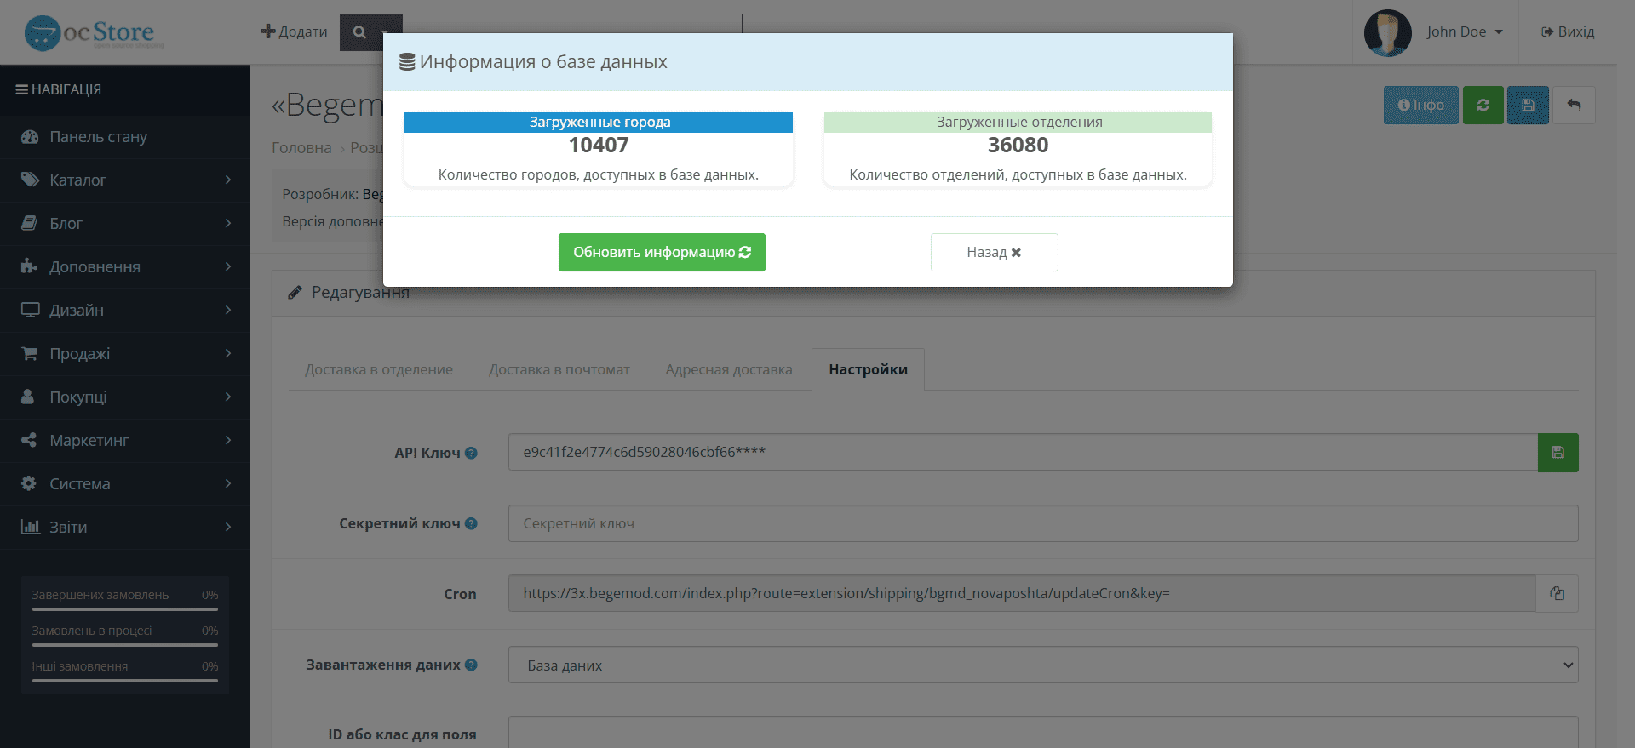Click the Назад button in dialog
The width and height of the screenshot is (1635, 748).
994,253
